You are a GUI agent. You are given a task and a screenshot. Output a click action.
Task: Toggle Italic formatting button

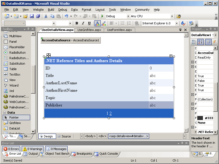click(x=83, y=24)
